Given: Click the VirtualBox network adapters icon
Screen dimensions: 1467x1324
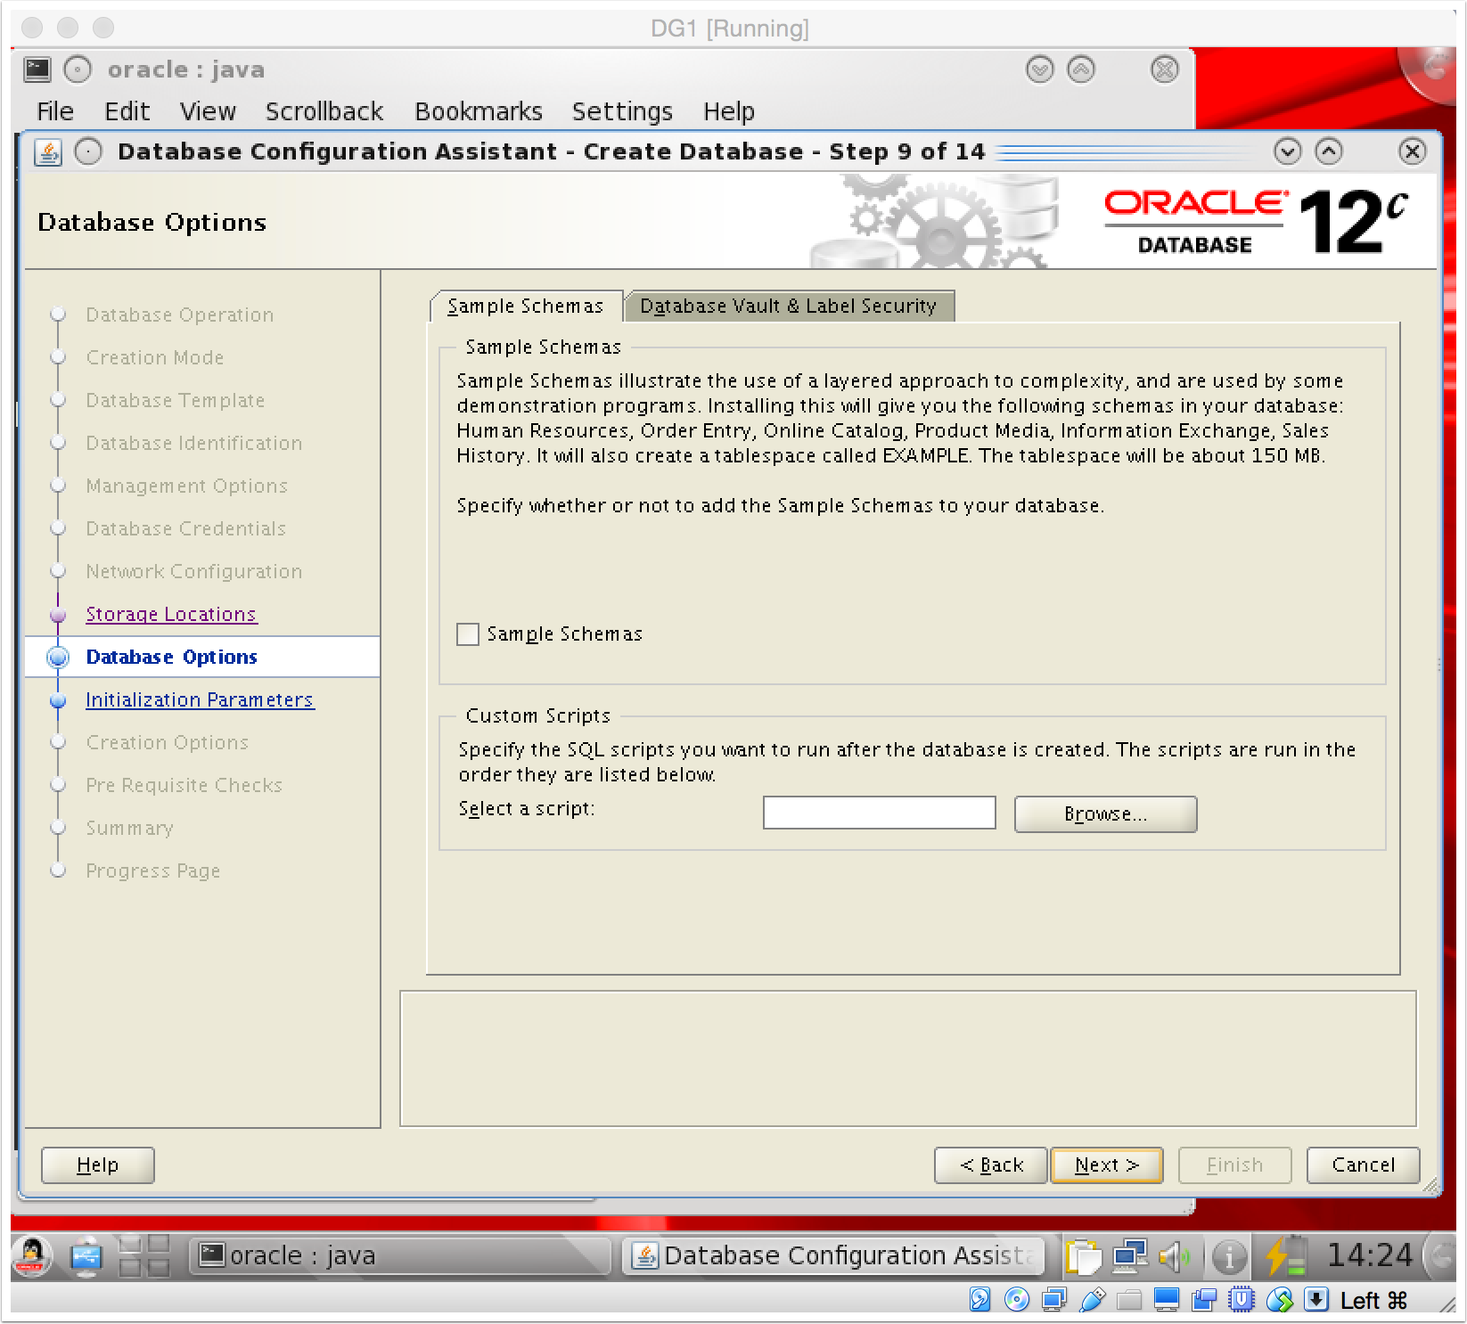Looking at the screenshot, I should pyautogui.click(x=1204, y=1300).
